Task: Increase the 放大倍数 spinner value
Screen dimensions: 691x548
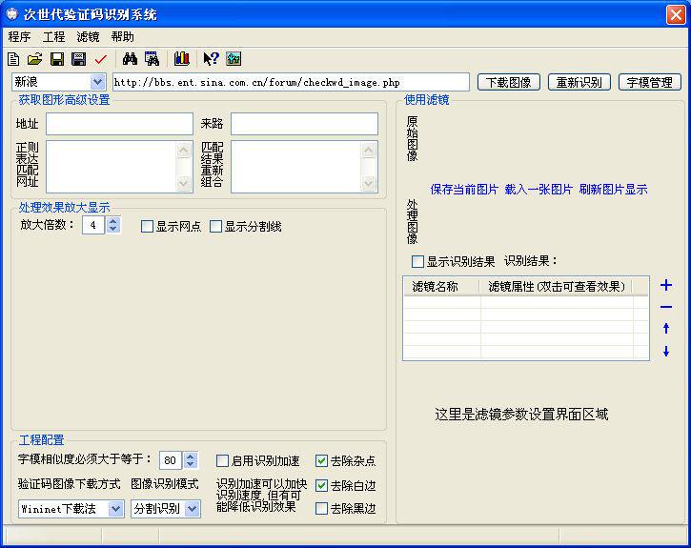Action: click(x=113, y=221)
